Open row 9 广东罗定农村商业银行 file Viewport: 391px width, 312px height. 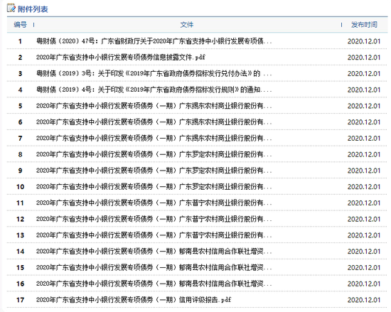154,171
